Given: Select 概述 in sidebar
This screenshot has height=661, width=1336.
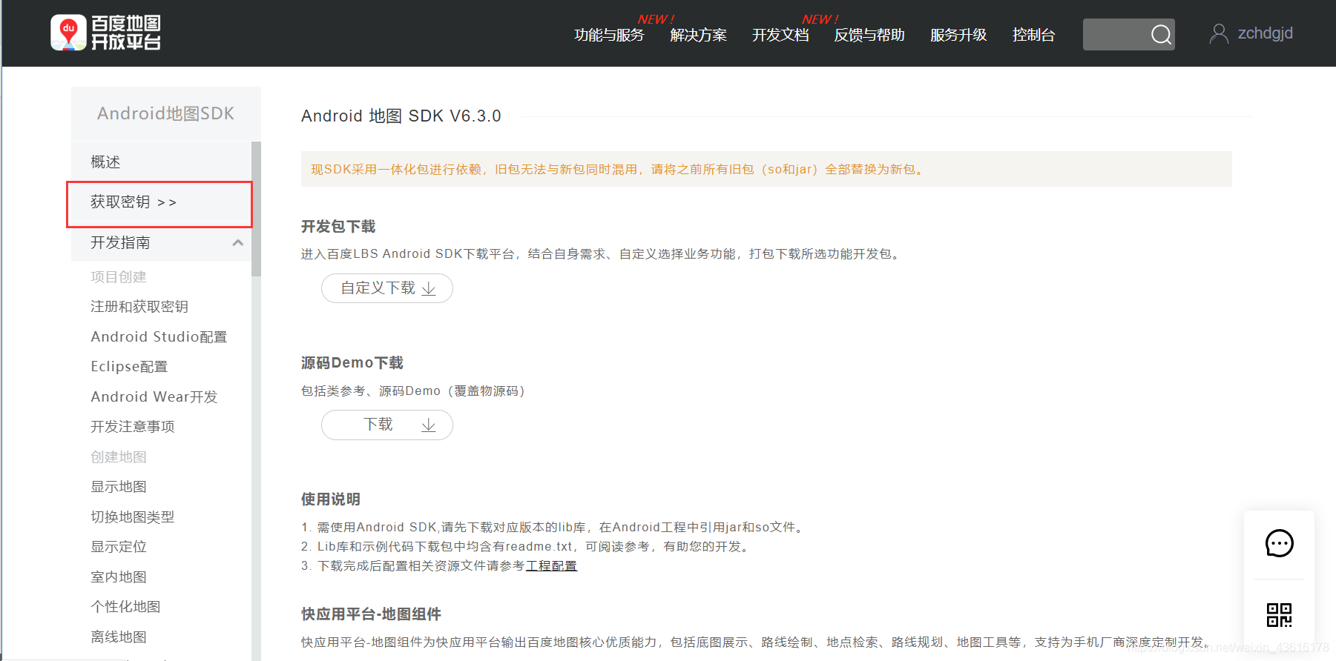Looking at the screenshot, I should pos(105,162).
